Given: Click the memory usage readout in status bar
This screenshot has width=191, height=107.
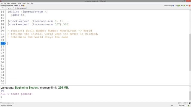Looking at the screenshot, I should [181, 106].
